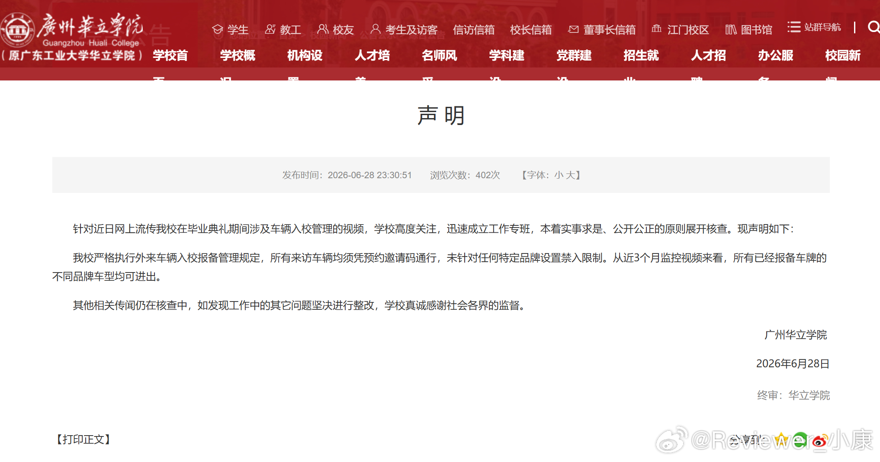Screen dimensions: 880x462
Task: Open the 信访信箱 link
Action: 474,30
